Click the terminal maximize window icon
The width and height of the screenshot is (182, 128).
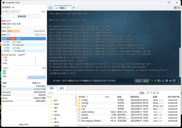coord(174,81)
